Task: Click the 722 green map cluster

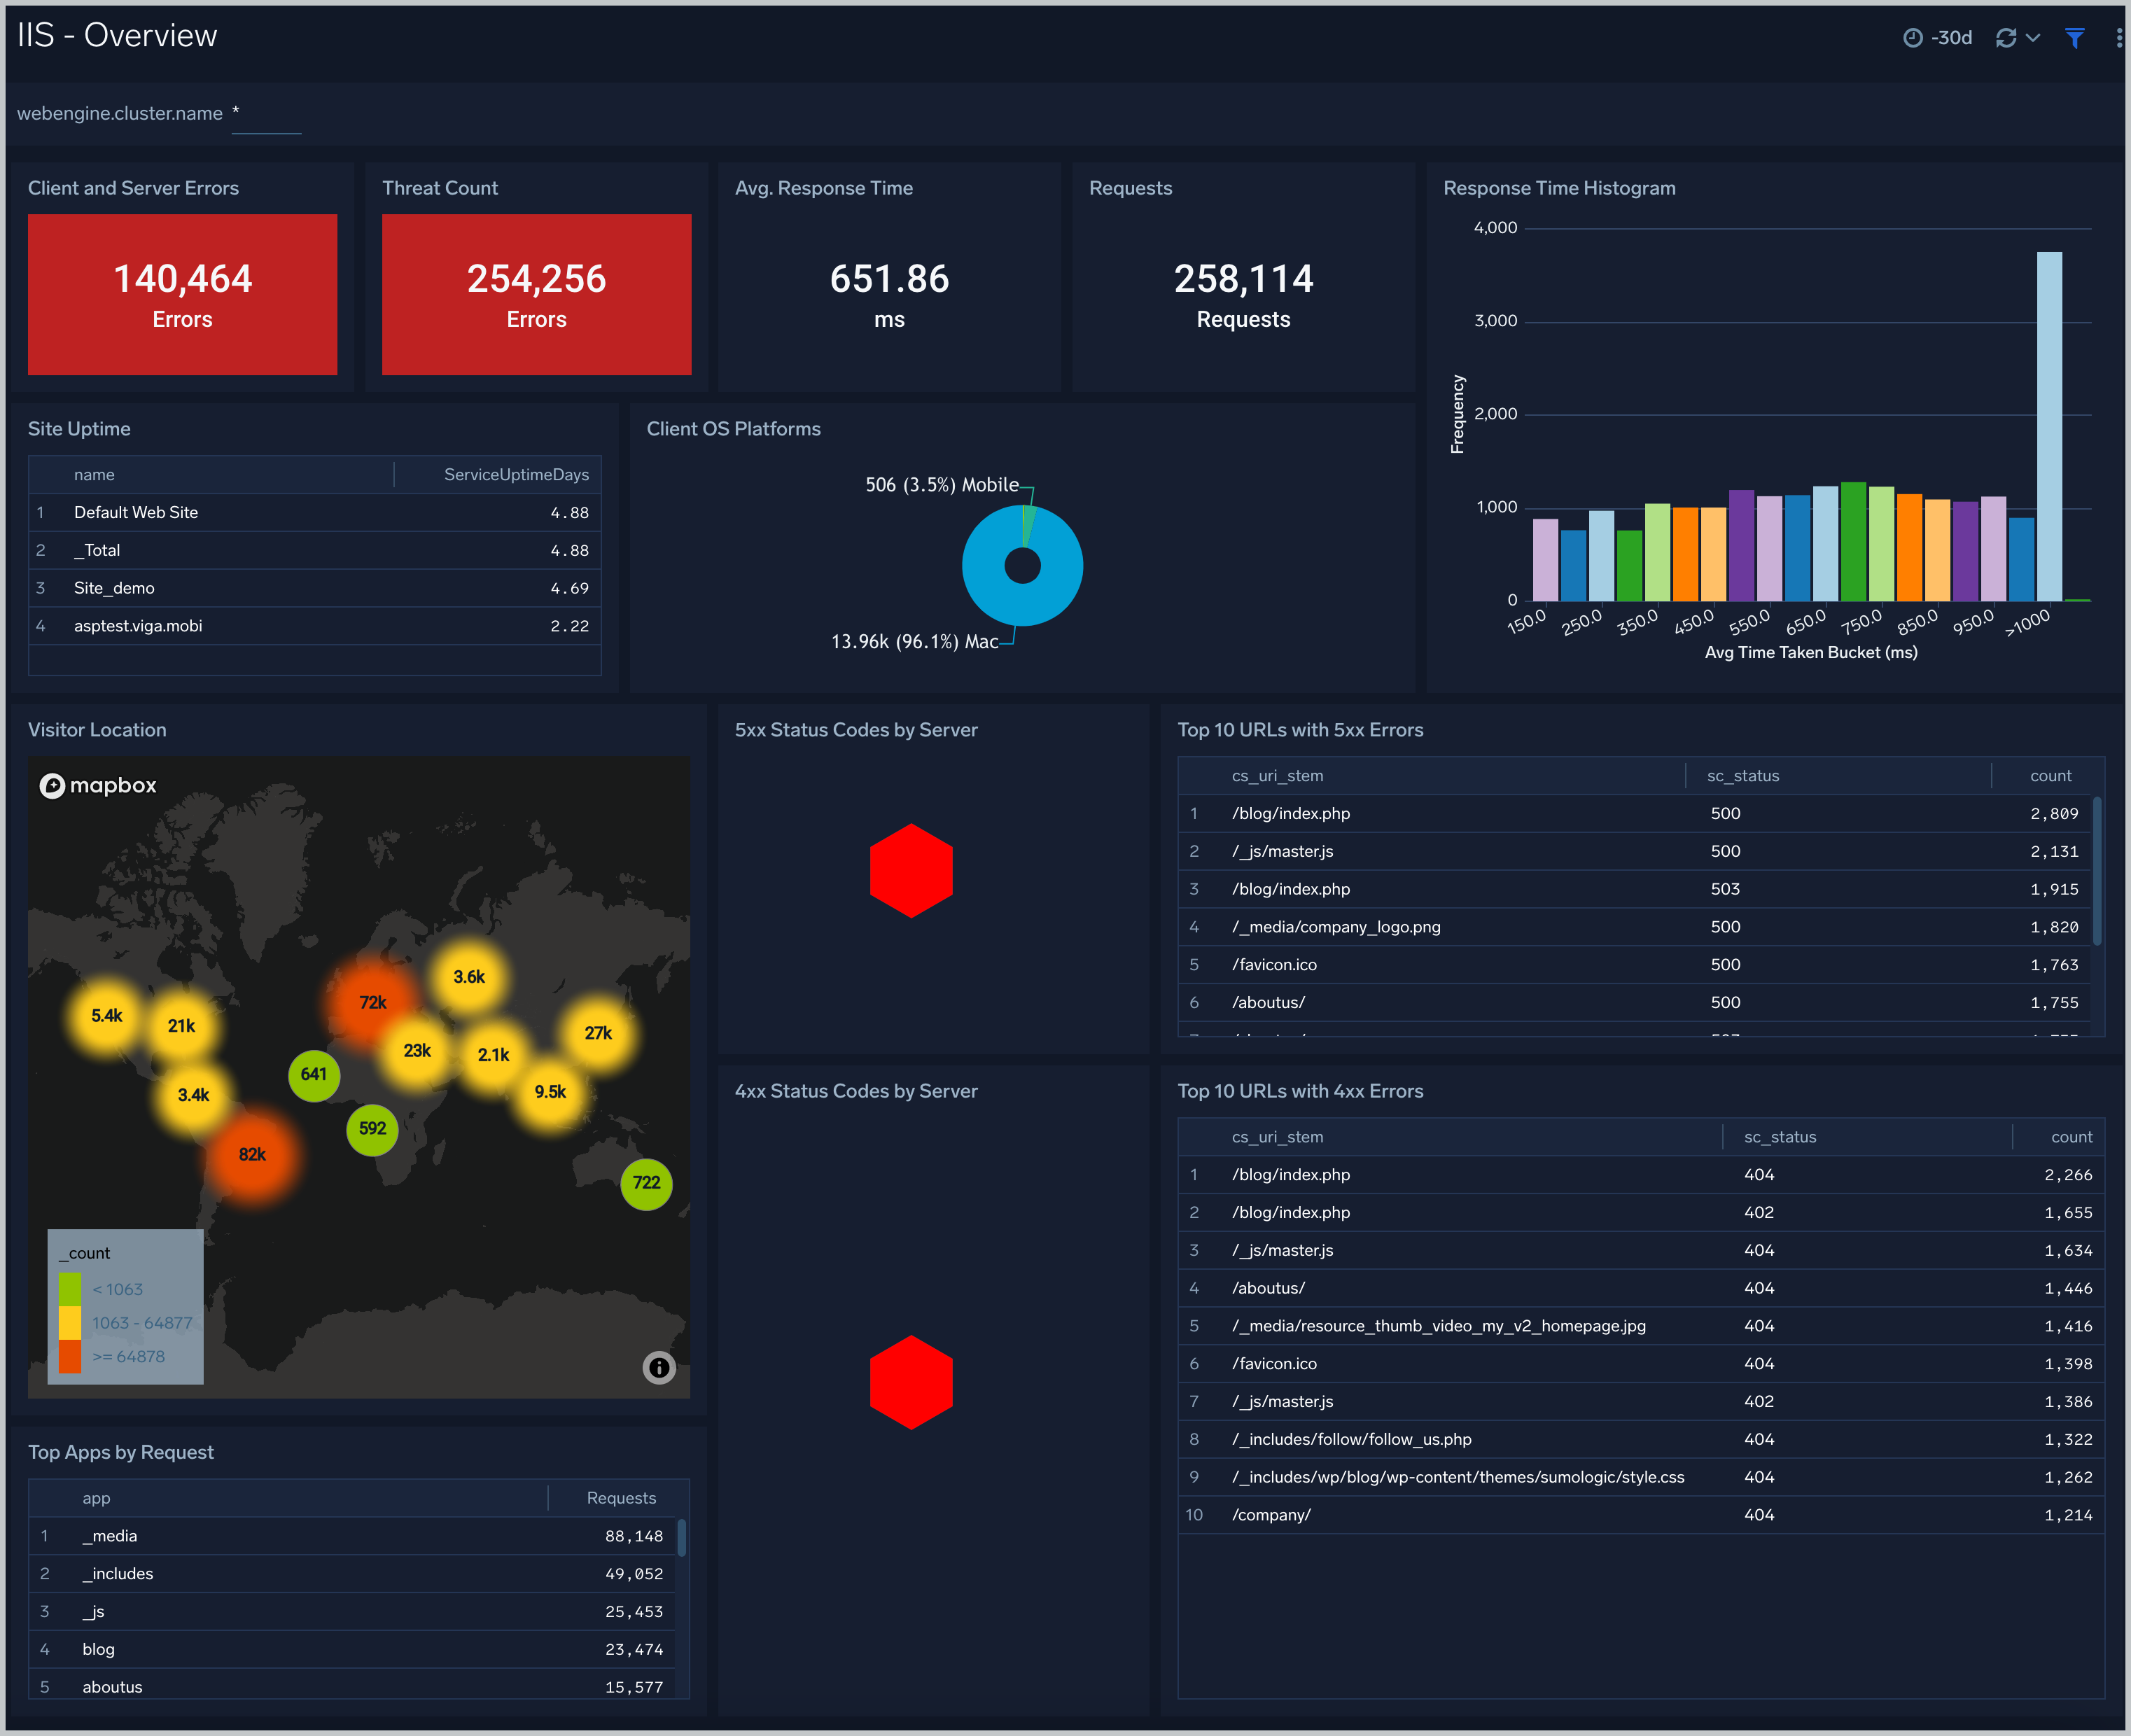Action: [646, 1183]
